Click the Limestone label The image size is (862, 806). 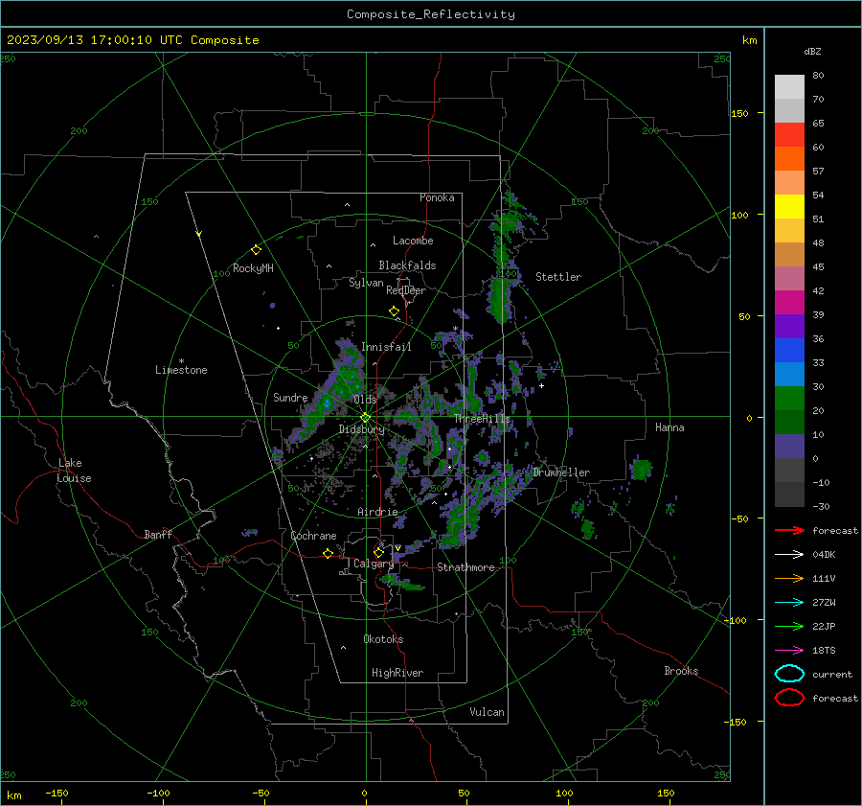(181, 370)
